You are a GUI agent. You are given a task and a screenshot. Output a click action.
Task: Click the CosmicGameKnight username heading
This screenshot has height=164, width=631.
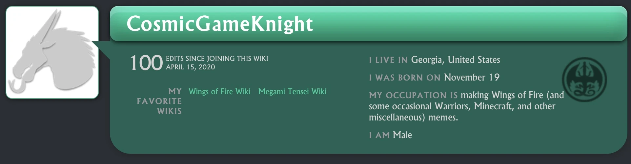(x=220, y=24)
